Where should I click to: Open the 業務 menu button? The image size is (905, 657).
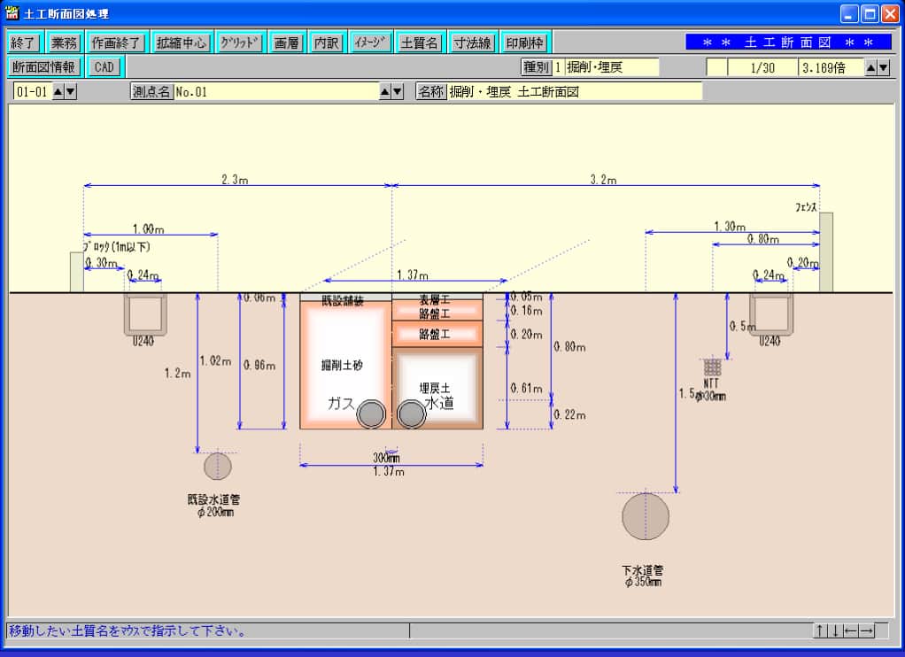[64, 43]
